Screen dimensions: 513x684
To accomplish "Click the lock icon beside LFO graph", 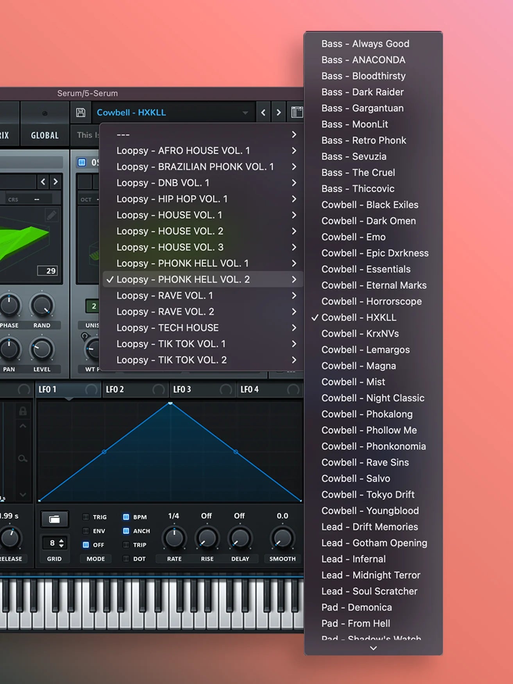I will click(x=23, y=411).
